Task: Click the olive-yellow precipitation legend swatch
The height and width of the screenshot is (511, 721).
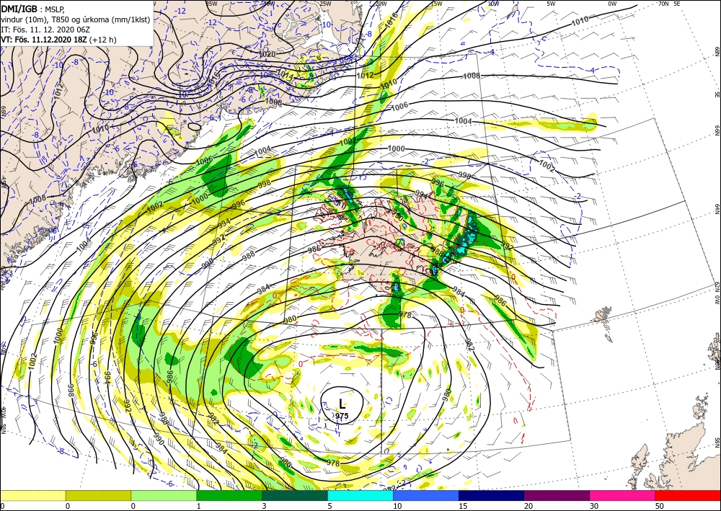Action: [x=98, y=495]
